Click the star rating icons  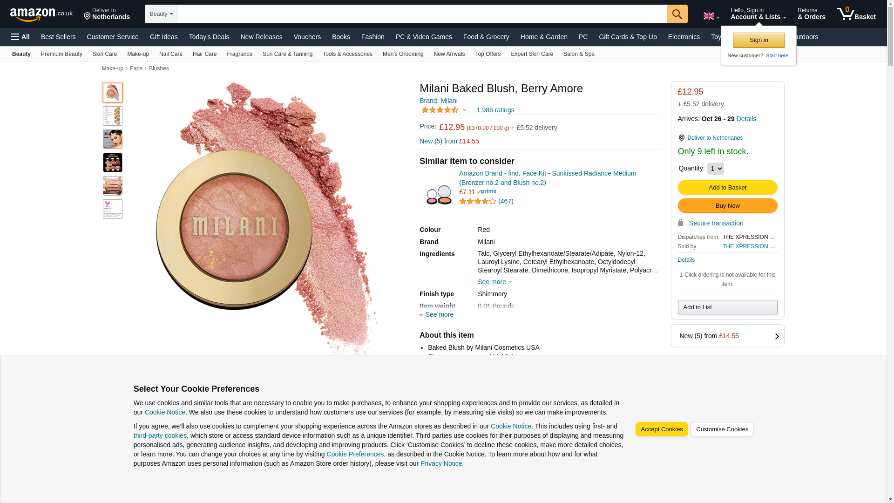[440, 110]
